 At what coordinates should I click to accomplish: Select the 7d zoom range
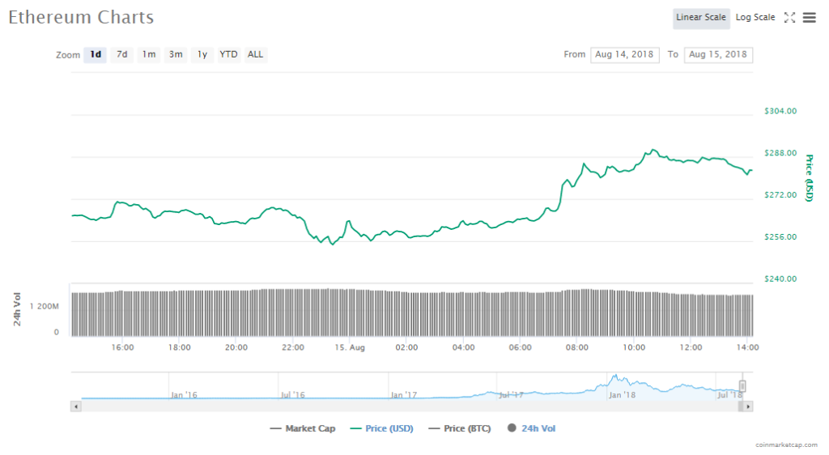coord(121,55)
